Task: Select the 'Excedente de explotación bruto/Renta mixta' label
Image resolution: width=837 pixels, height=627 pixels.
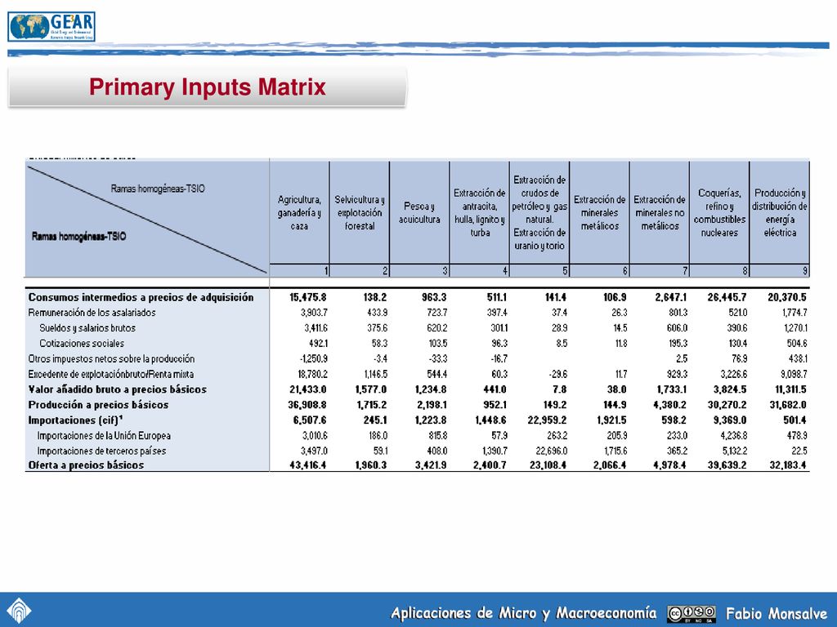Action: coord(111,374)
